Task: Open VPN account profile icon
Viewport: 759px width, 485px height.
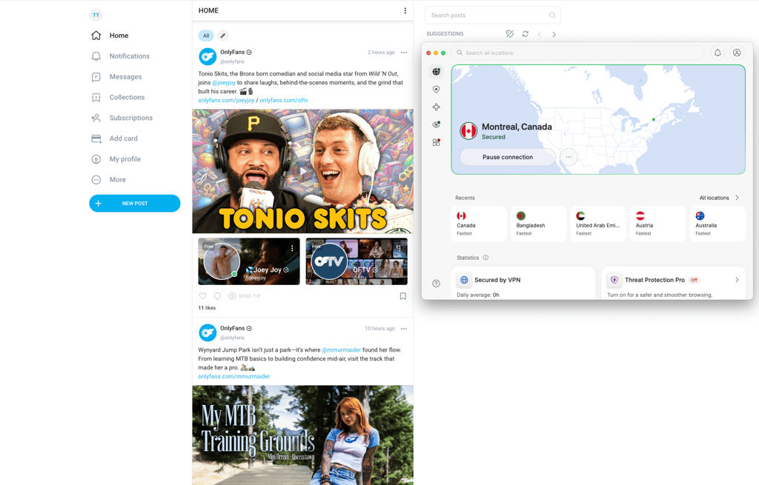Action: tap(737, 53)
